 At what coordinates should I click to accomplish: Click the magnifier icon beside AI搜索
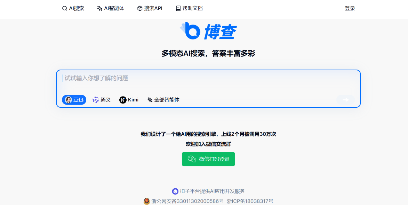pyautogui.click(x=65, y=9)
